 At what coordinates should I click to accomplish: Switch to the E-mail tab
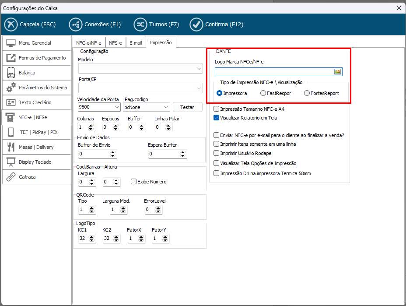[x=136, y=43]
